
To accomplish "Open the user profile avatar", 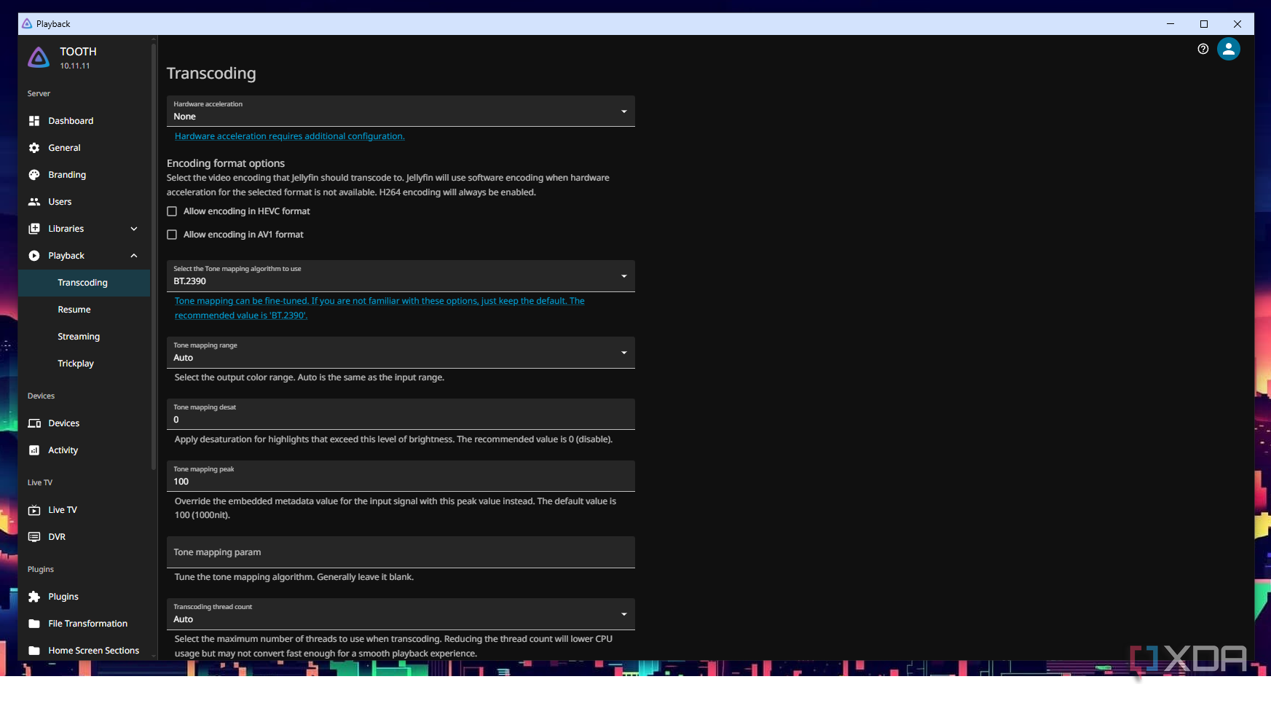I will 1229,49.
